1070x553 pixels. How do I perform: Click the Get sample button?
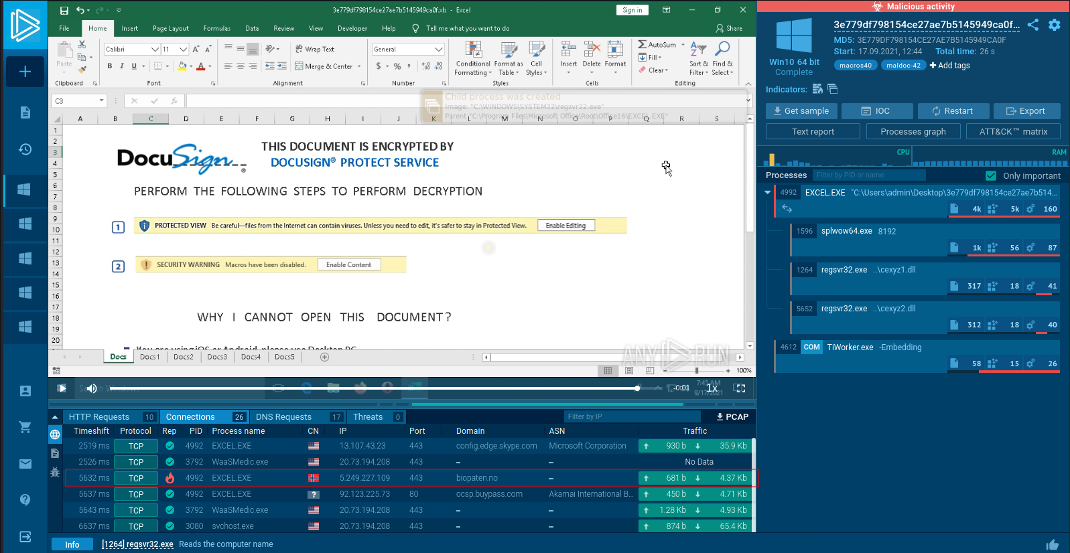coord(801,111)
